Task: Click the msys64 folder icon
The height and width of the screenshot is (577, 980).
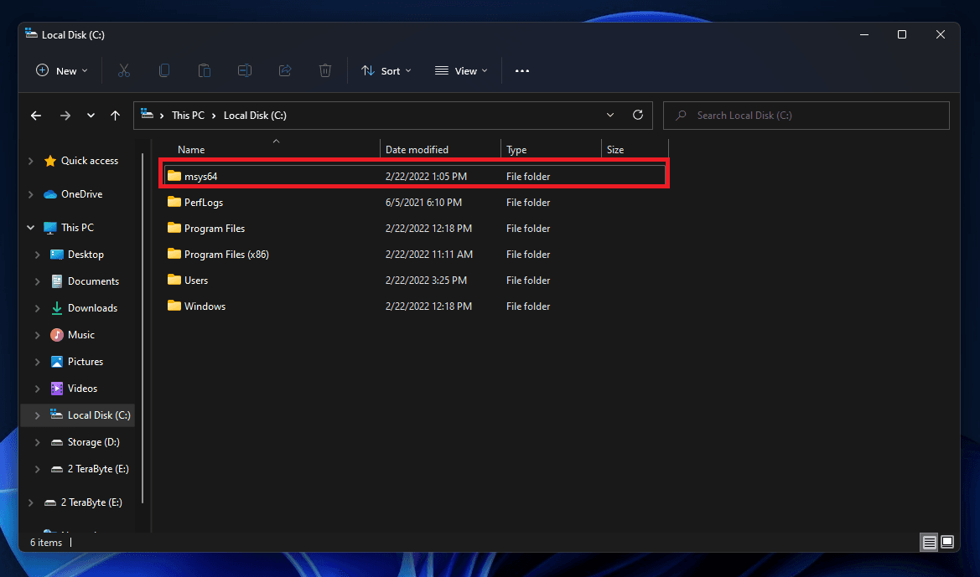Action: coord(174,176)
